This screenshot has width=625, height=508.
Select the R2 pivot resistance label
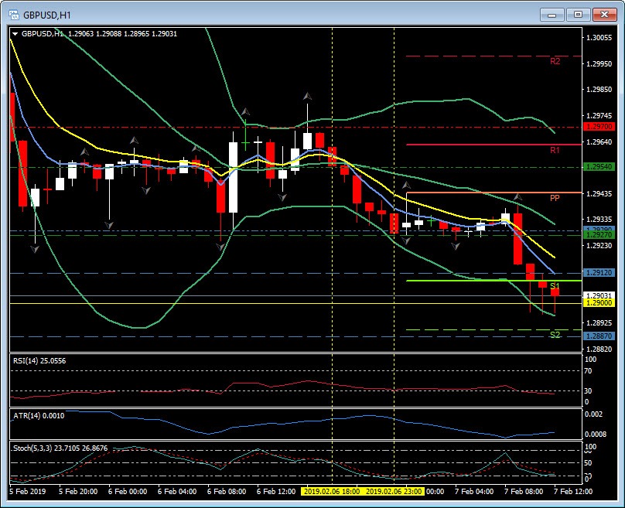click(555, 61)
